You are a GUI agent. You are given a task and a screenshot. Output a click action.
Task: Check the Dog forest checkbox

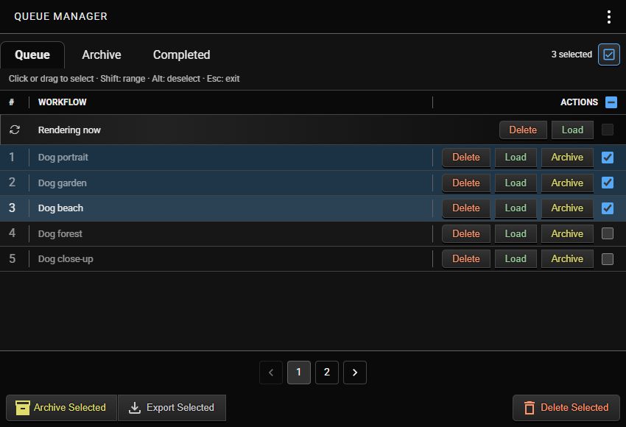coord(608,233)
